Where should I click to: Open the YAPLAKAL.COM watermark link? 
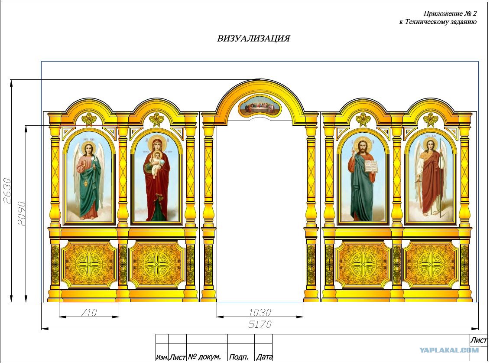click(x=449, y=350)
